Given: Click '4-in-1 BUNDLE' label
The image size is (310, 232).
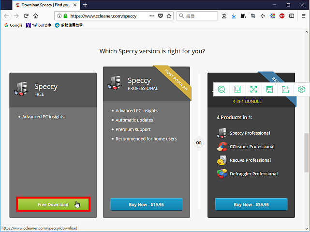Looking at the screenshot, I should click(x=247, y=101).
